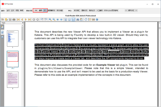Select the page 3 thumbnail
This screenshot has height=107, width=161.
tap(12, 79)
